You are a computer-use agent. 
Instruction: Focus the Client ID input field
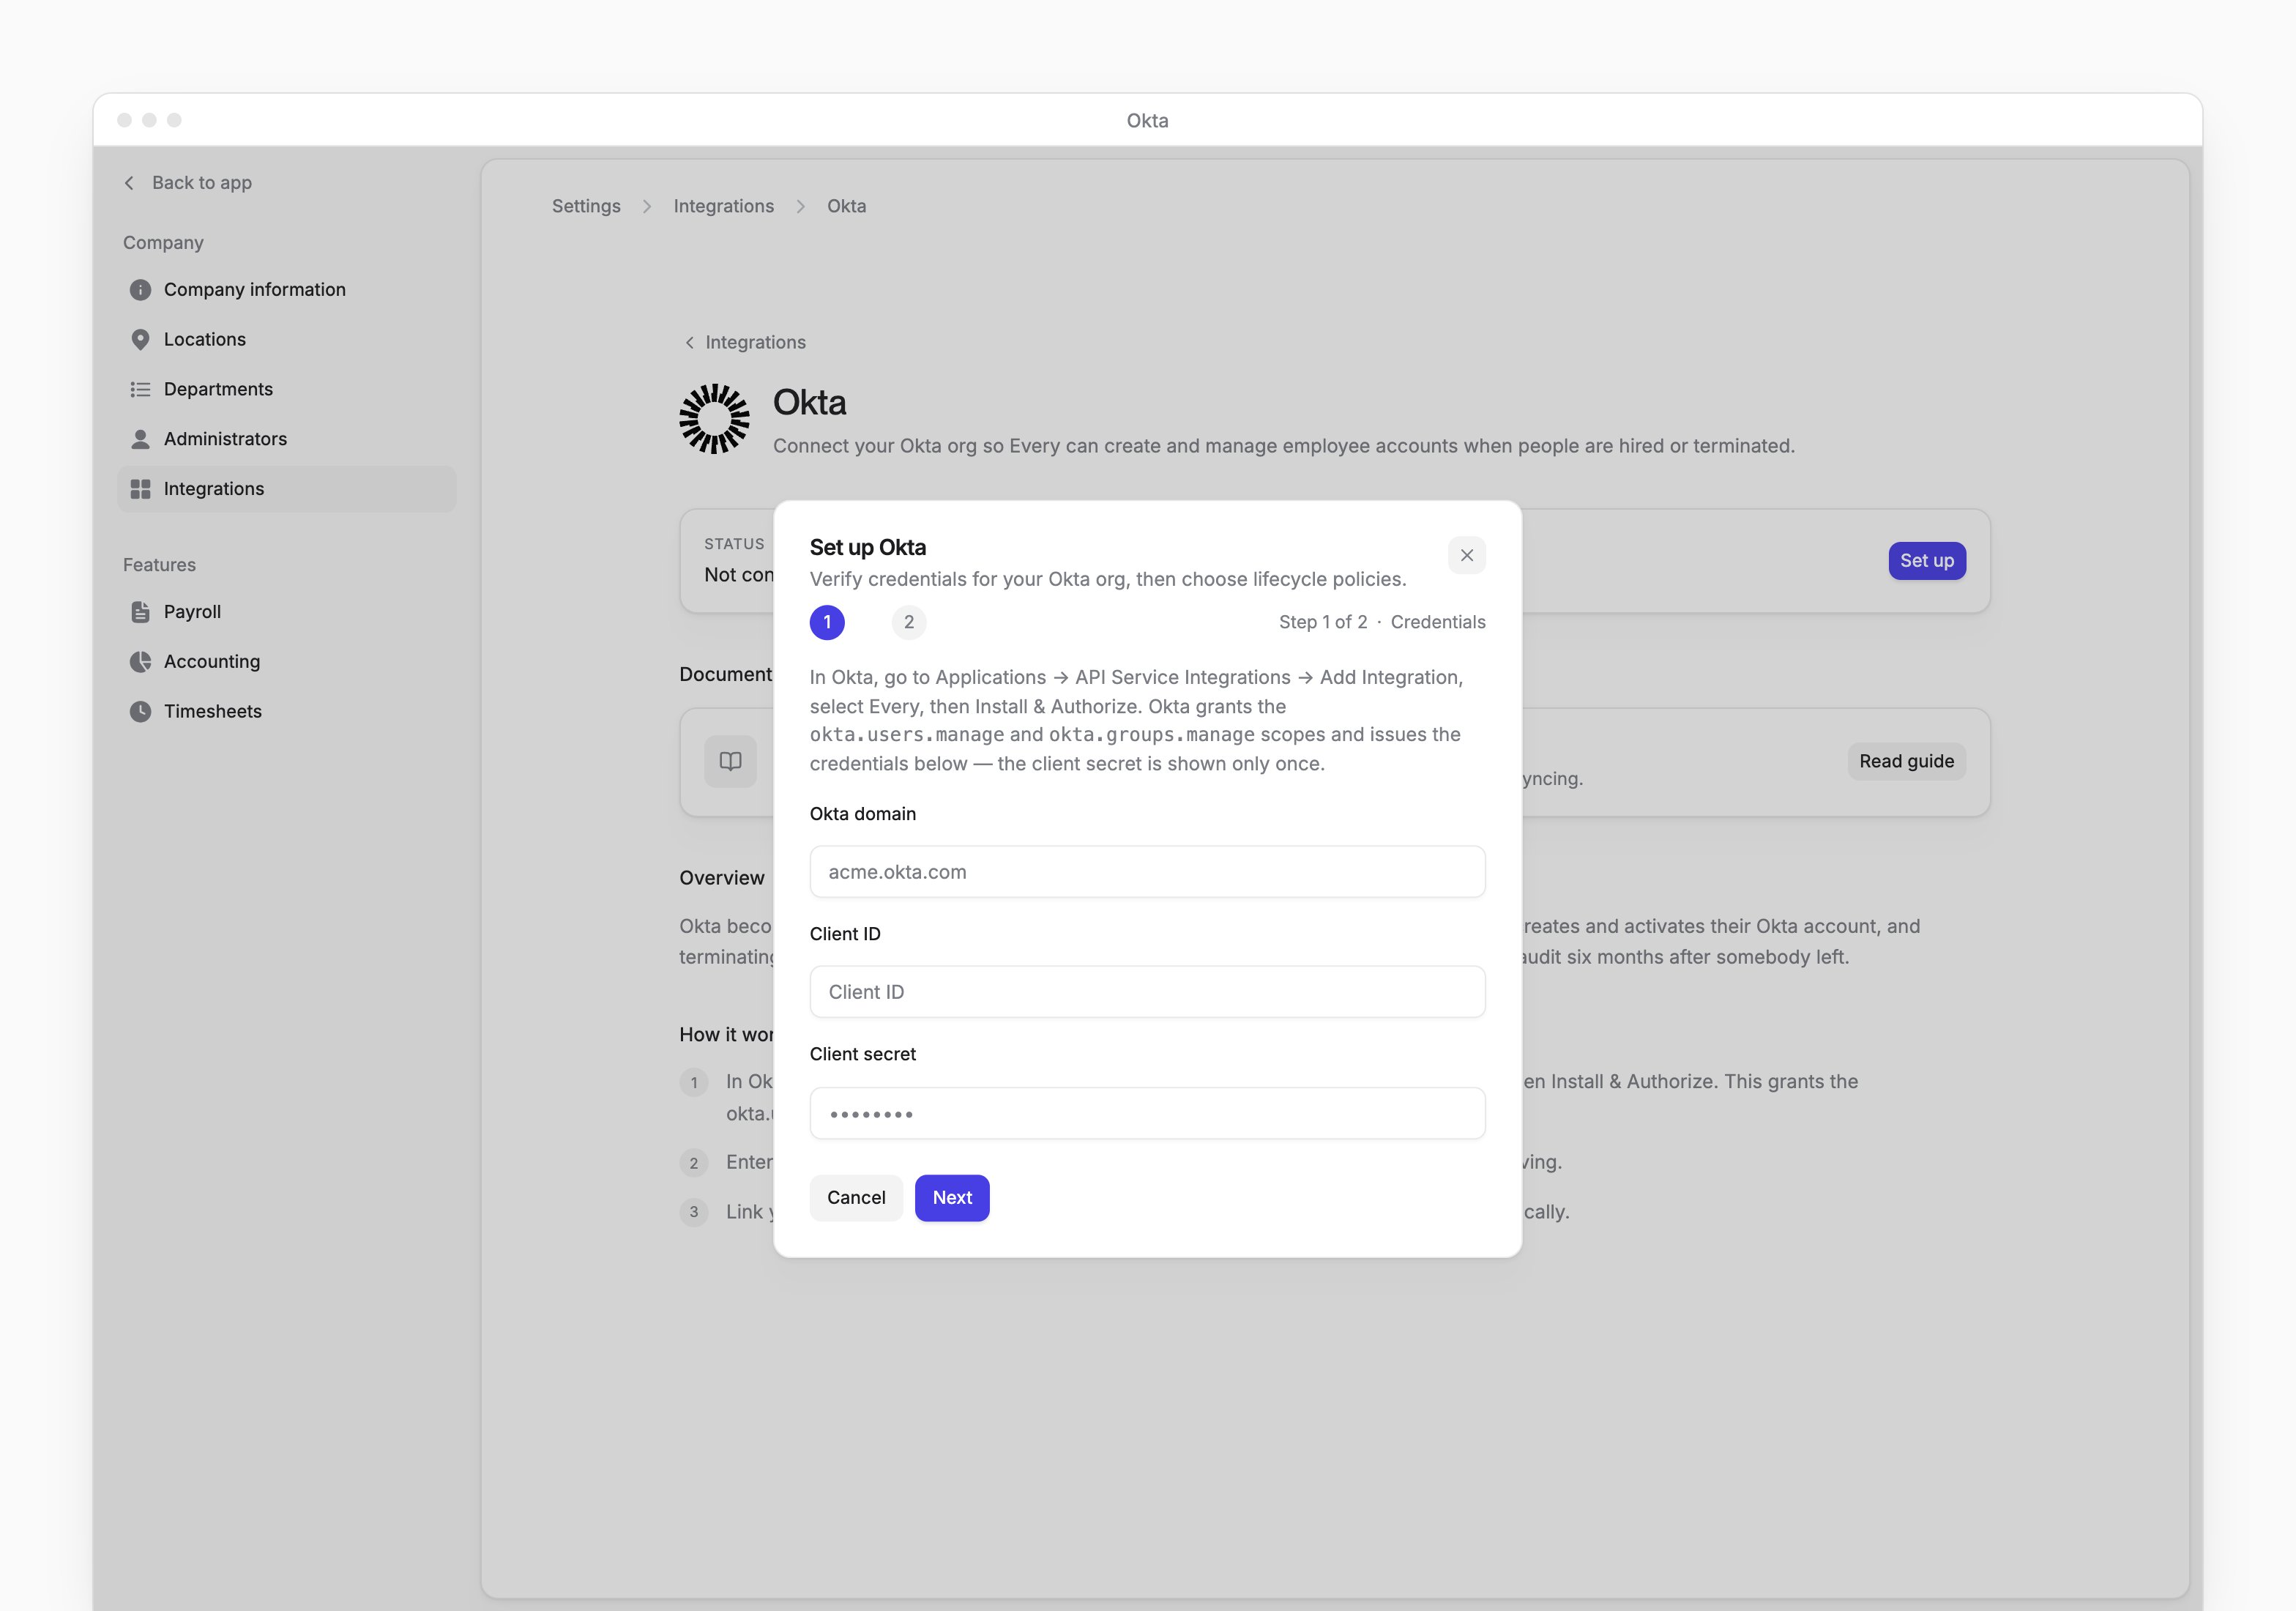[x=1147, y=991]
